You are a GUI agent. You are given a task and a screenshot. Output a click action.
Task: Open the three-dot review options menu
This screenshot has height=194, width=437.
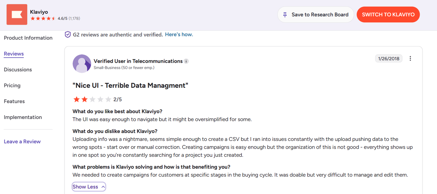(410, 58)
